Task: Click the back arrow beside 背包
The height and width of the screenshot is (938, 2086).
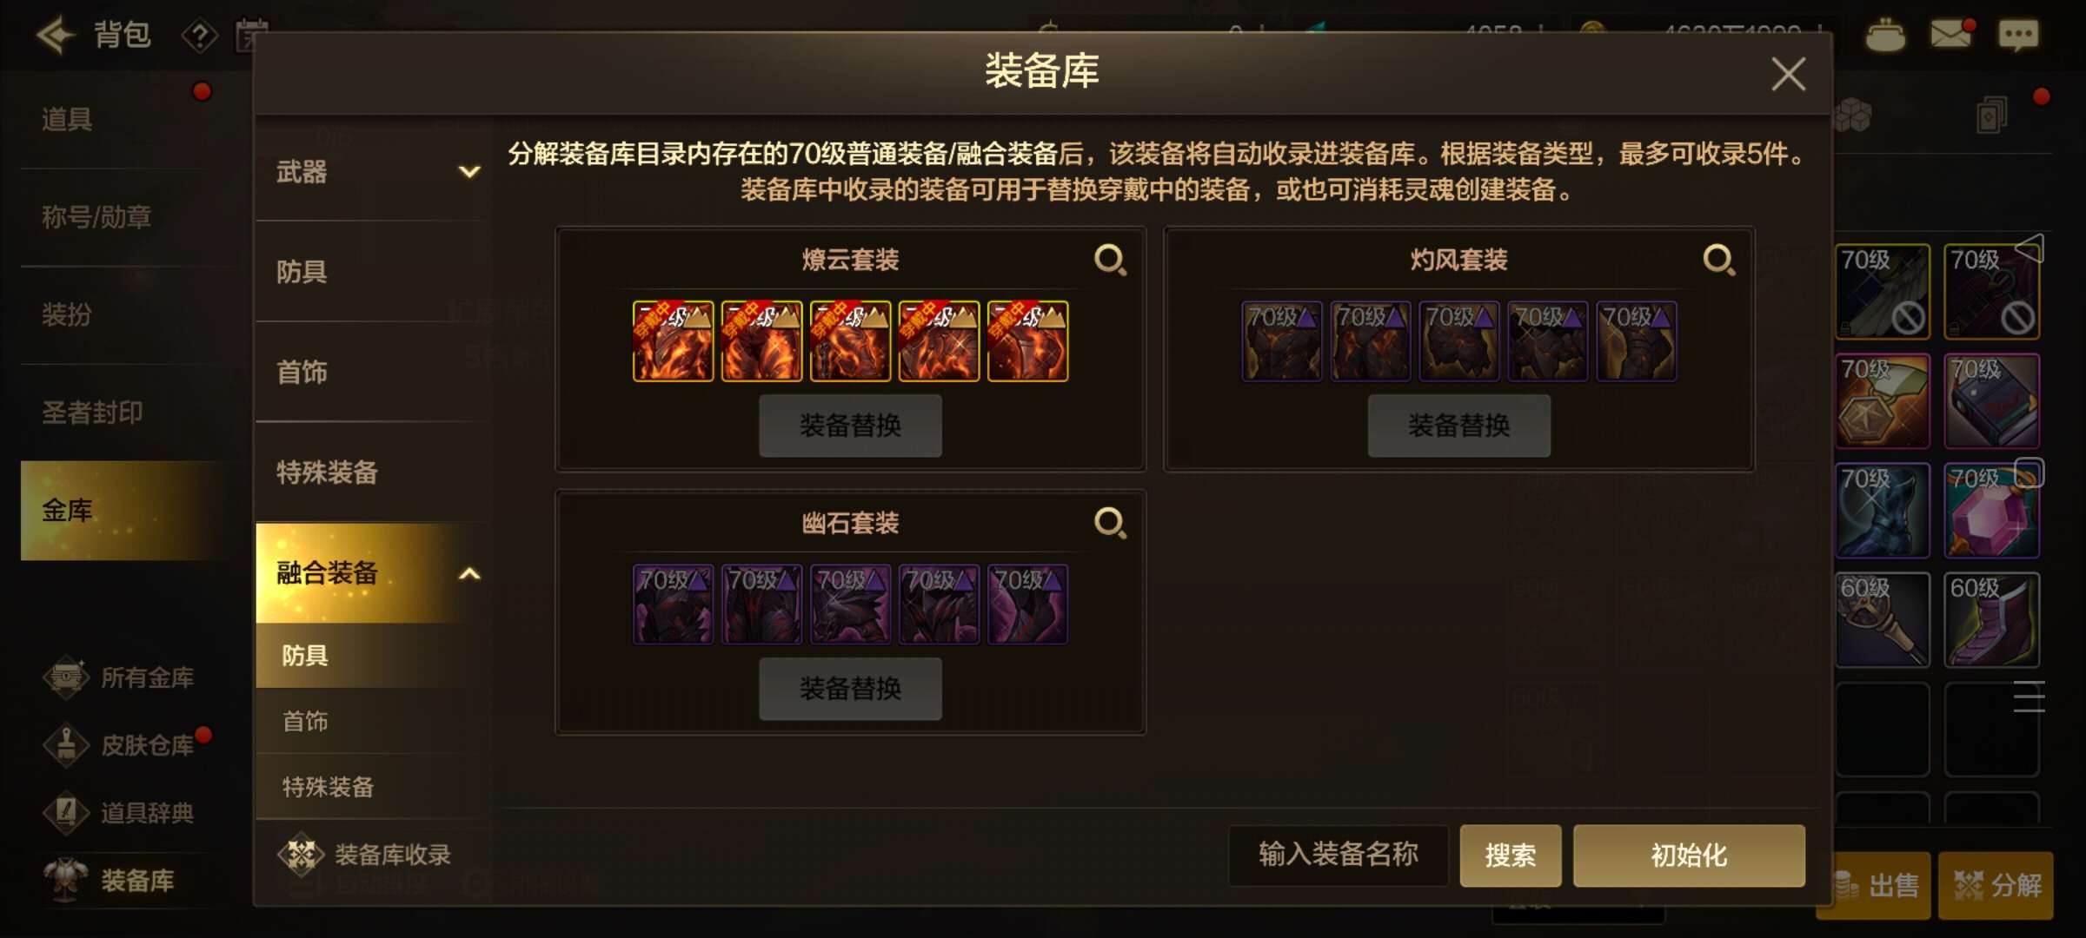Action: pyautogui.click(x=56, y=35)
